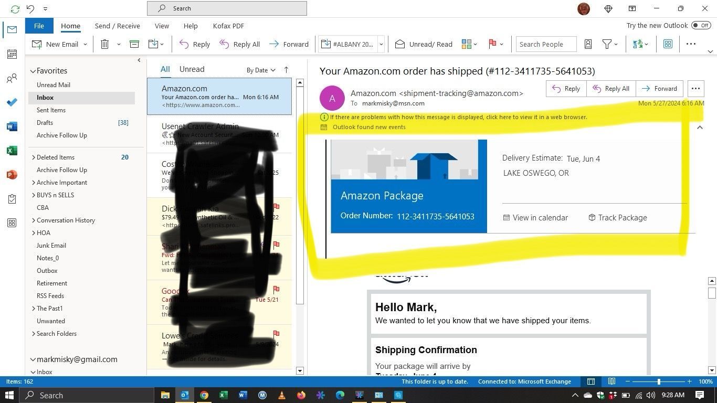This screenshot has height=403, width=717.
Task: Toggle Try the new Outlook switch
Action: [701, 25]
